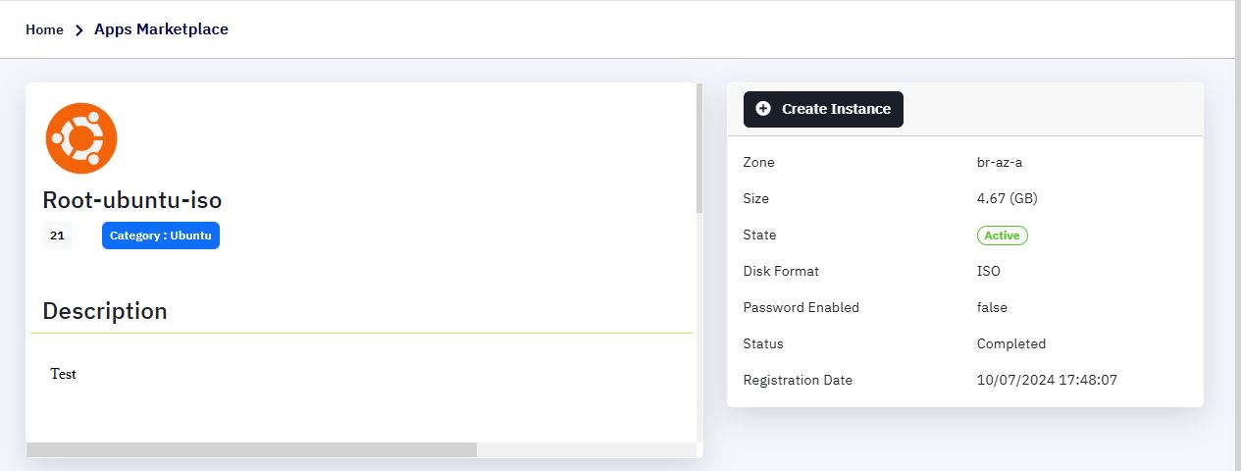
Task: Select the registration date 10/07/2024 17:48:07
Action: [x=1047, y=380]
